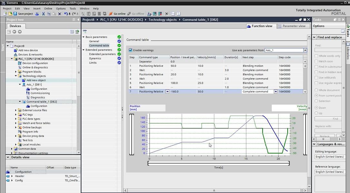Select General under Basic parameters
The image size is (350, 193).
coord(94,41)
